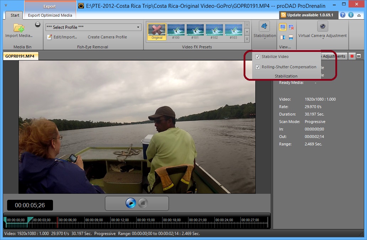Click the Edit/Import button
Viewport: 367px width, 240px height.
coord(62,37)
